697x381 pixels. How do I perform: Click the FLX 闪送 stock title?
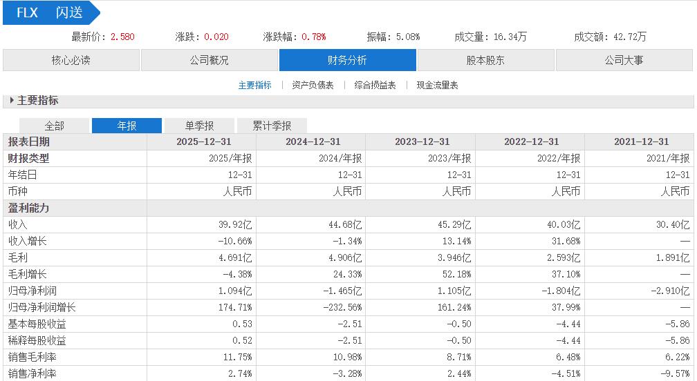pyautogui.click(x=50, y=13)
